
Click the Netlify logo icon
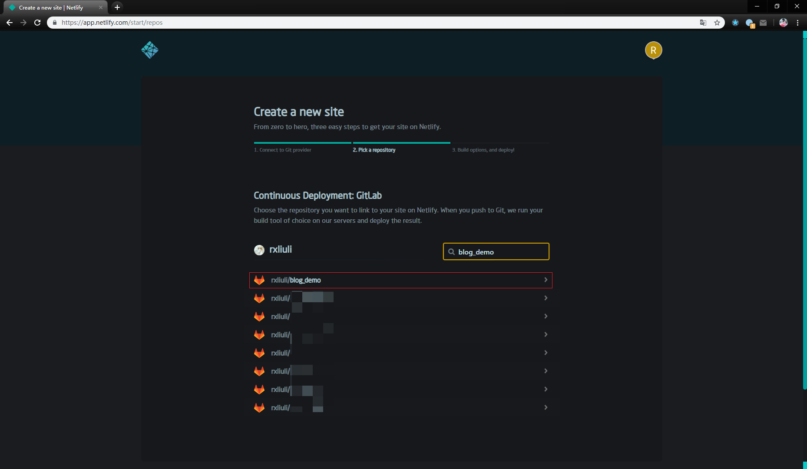(150, 50)
